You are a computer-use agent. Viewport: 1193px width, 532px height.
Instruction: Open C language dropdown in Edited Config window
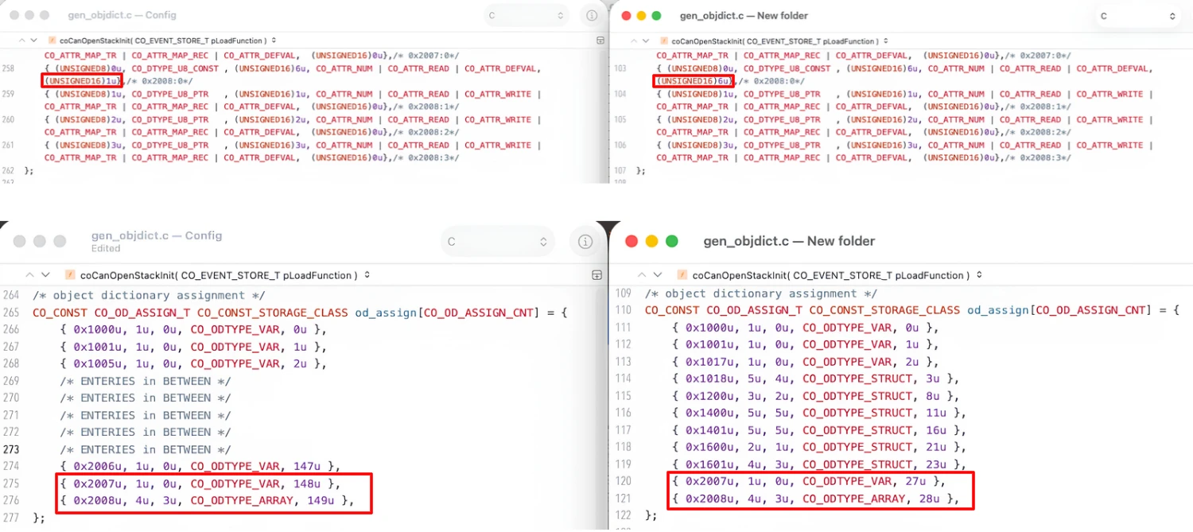pos(496,242)
